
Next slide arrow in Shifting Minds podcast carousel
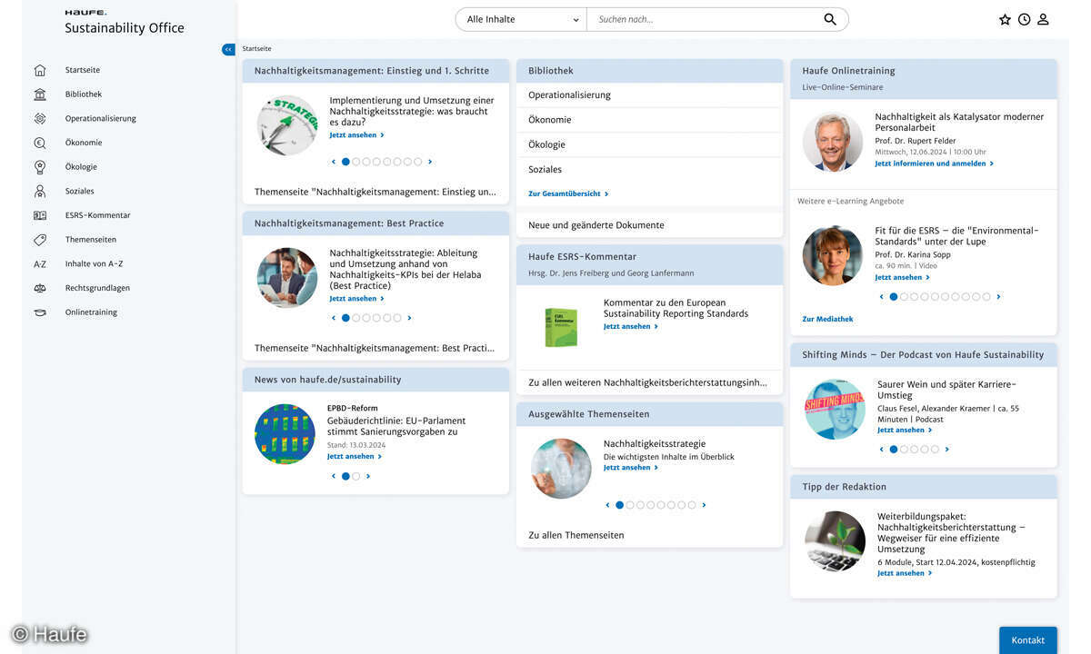click(946, 450)
